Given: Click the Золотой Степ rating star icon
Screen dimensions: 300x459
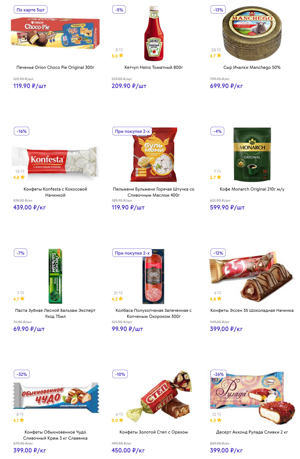Looking at the screenshot, I should pyautogui.click(x=121, y=420).
